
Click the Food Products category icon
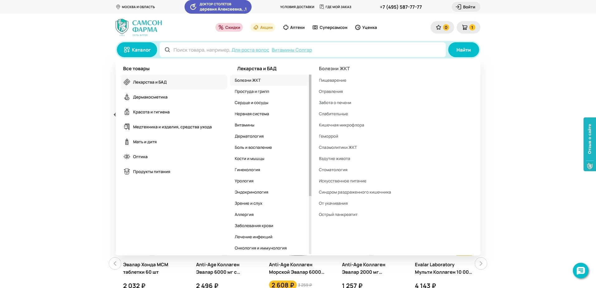[127, 171]
